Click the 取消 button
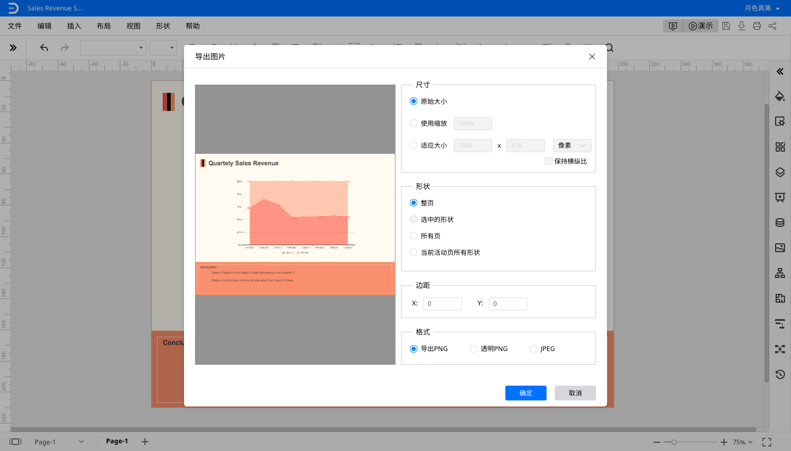The height and width of the screenshot is (451, 791). tap(575, 393)
